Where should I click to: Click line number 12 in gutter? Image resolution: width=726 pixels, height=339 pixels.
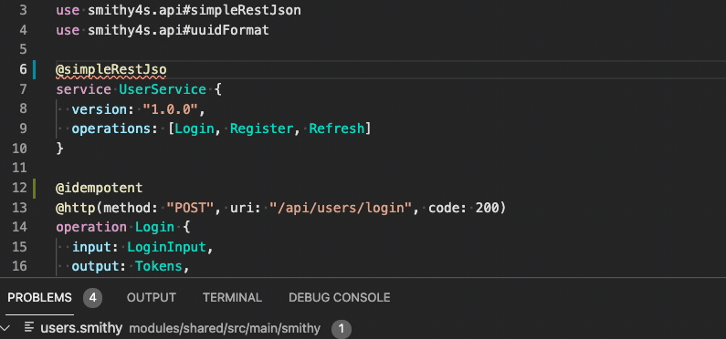pos(19,188)
